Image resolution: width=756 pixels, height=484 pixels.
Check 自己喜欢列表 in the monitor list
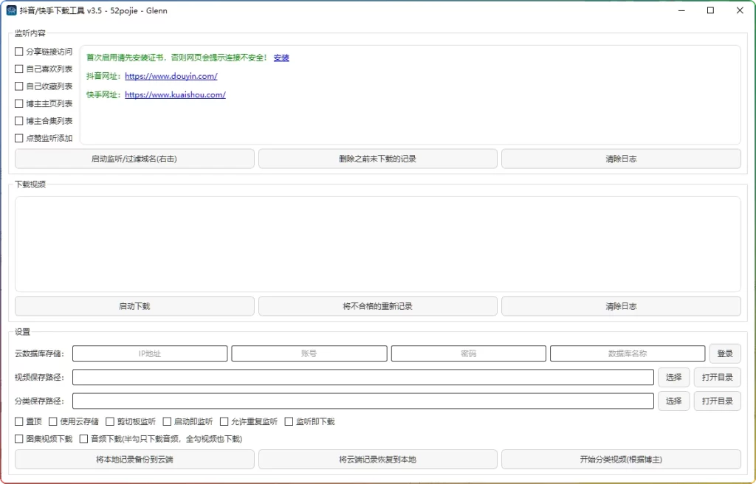pos(19,69)
